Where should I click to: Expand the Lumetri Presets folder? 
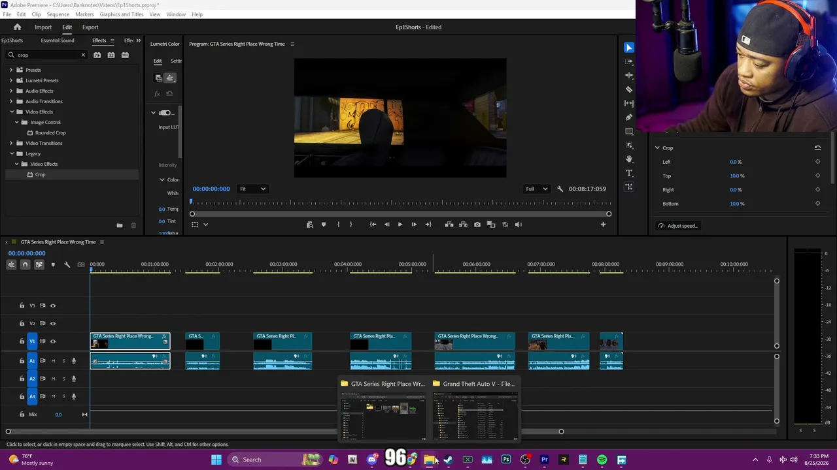(11, 80)
